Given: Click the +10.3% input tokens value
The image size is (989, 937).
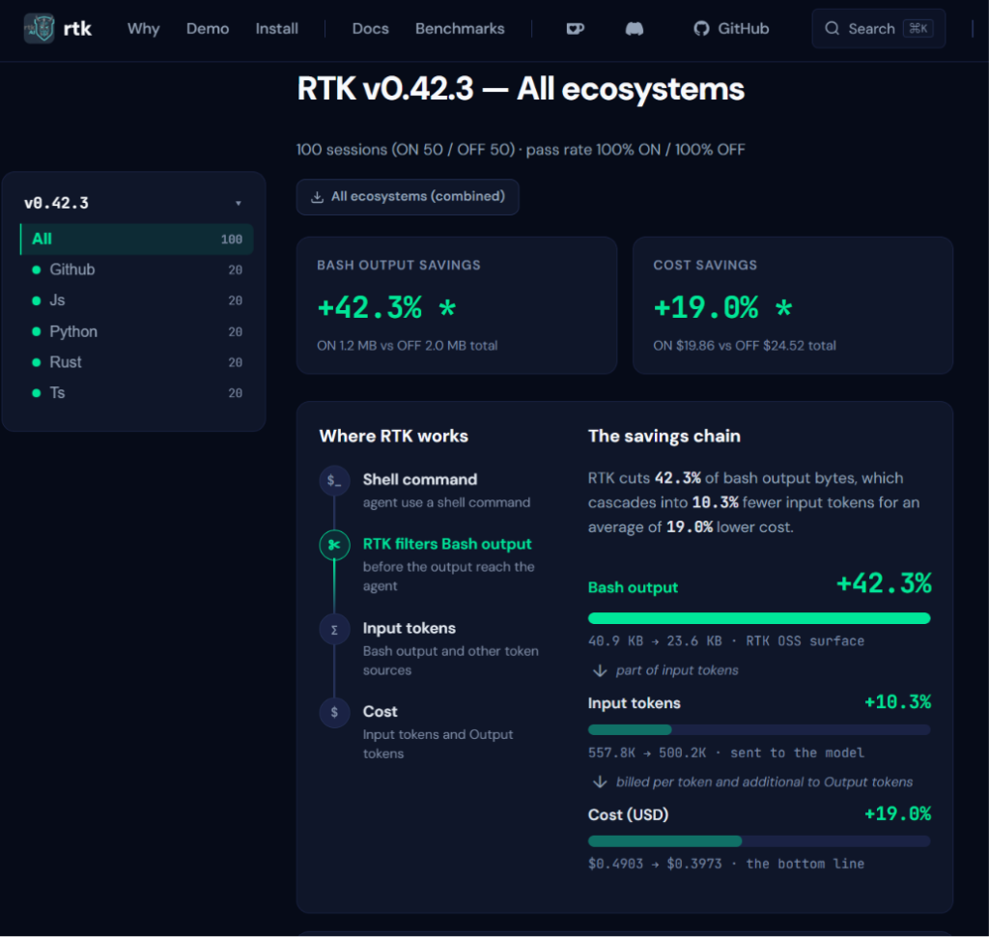Looking at the screenshot, I should (897, 702).
